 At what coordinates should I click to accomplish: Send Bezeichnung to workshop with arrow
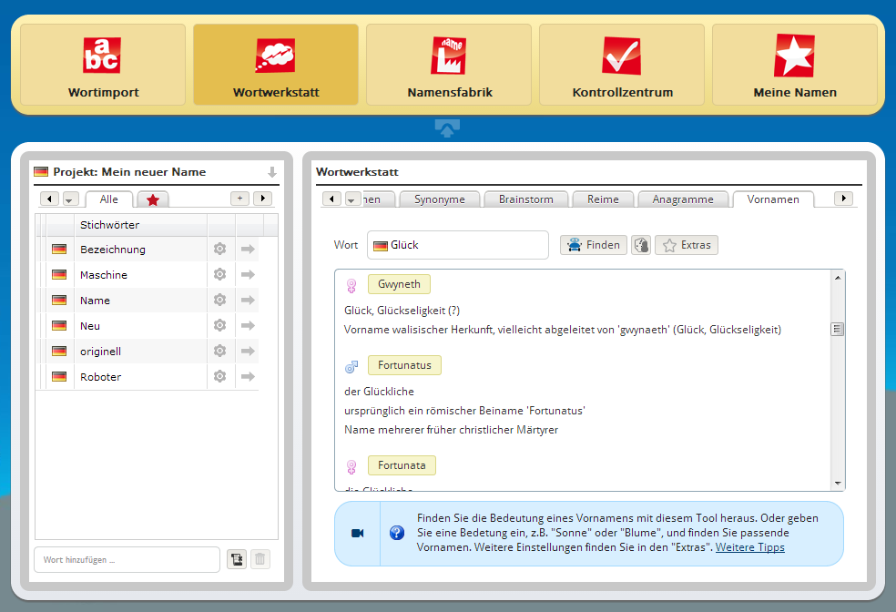tap(248, 249)
